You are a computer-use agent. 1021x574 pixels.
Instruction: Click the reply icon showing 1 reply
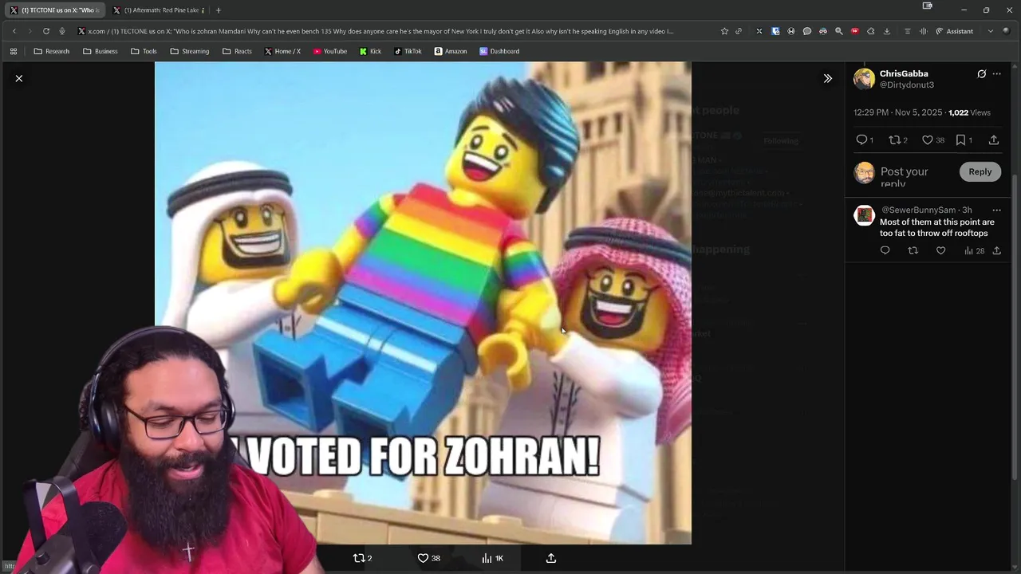864,140
